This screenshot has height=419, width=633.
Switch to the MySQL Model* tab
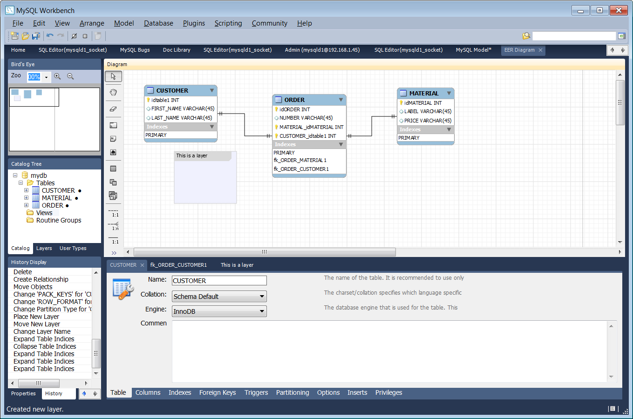click(473, 50)
